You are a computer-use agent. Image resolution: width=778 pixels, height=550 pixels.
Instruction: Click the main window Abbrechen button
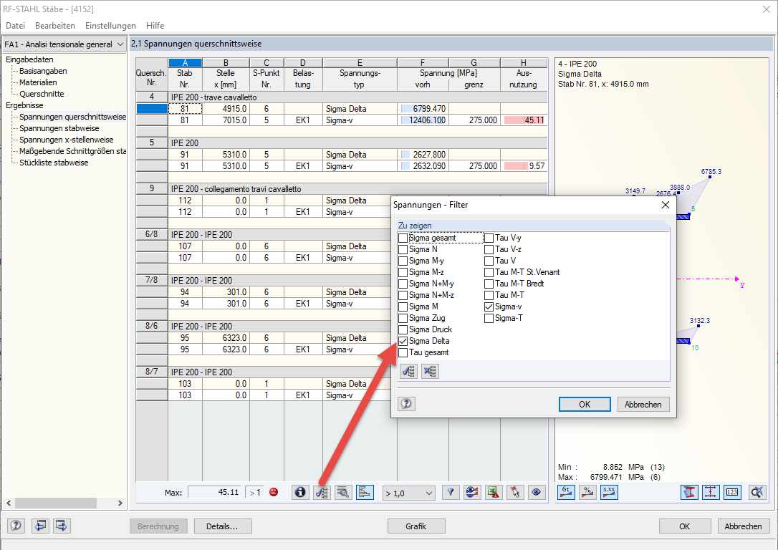(x=743, y=526)
